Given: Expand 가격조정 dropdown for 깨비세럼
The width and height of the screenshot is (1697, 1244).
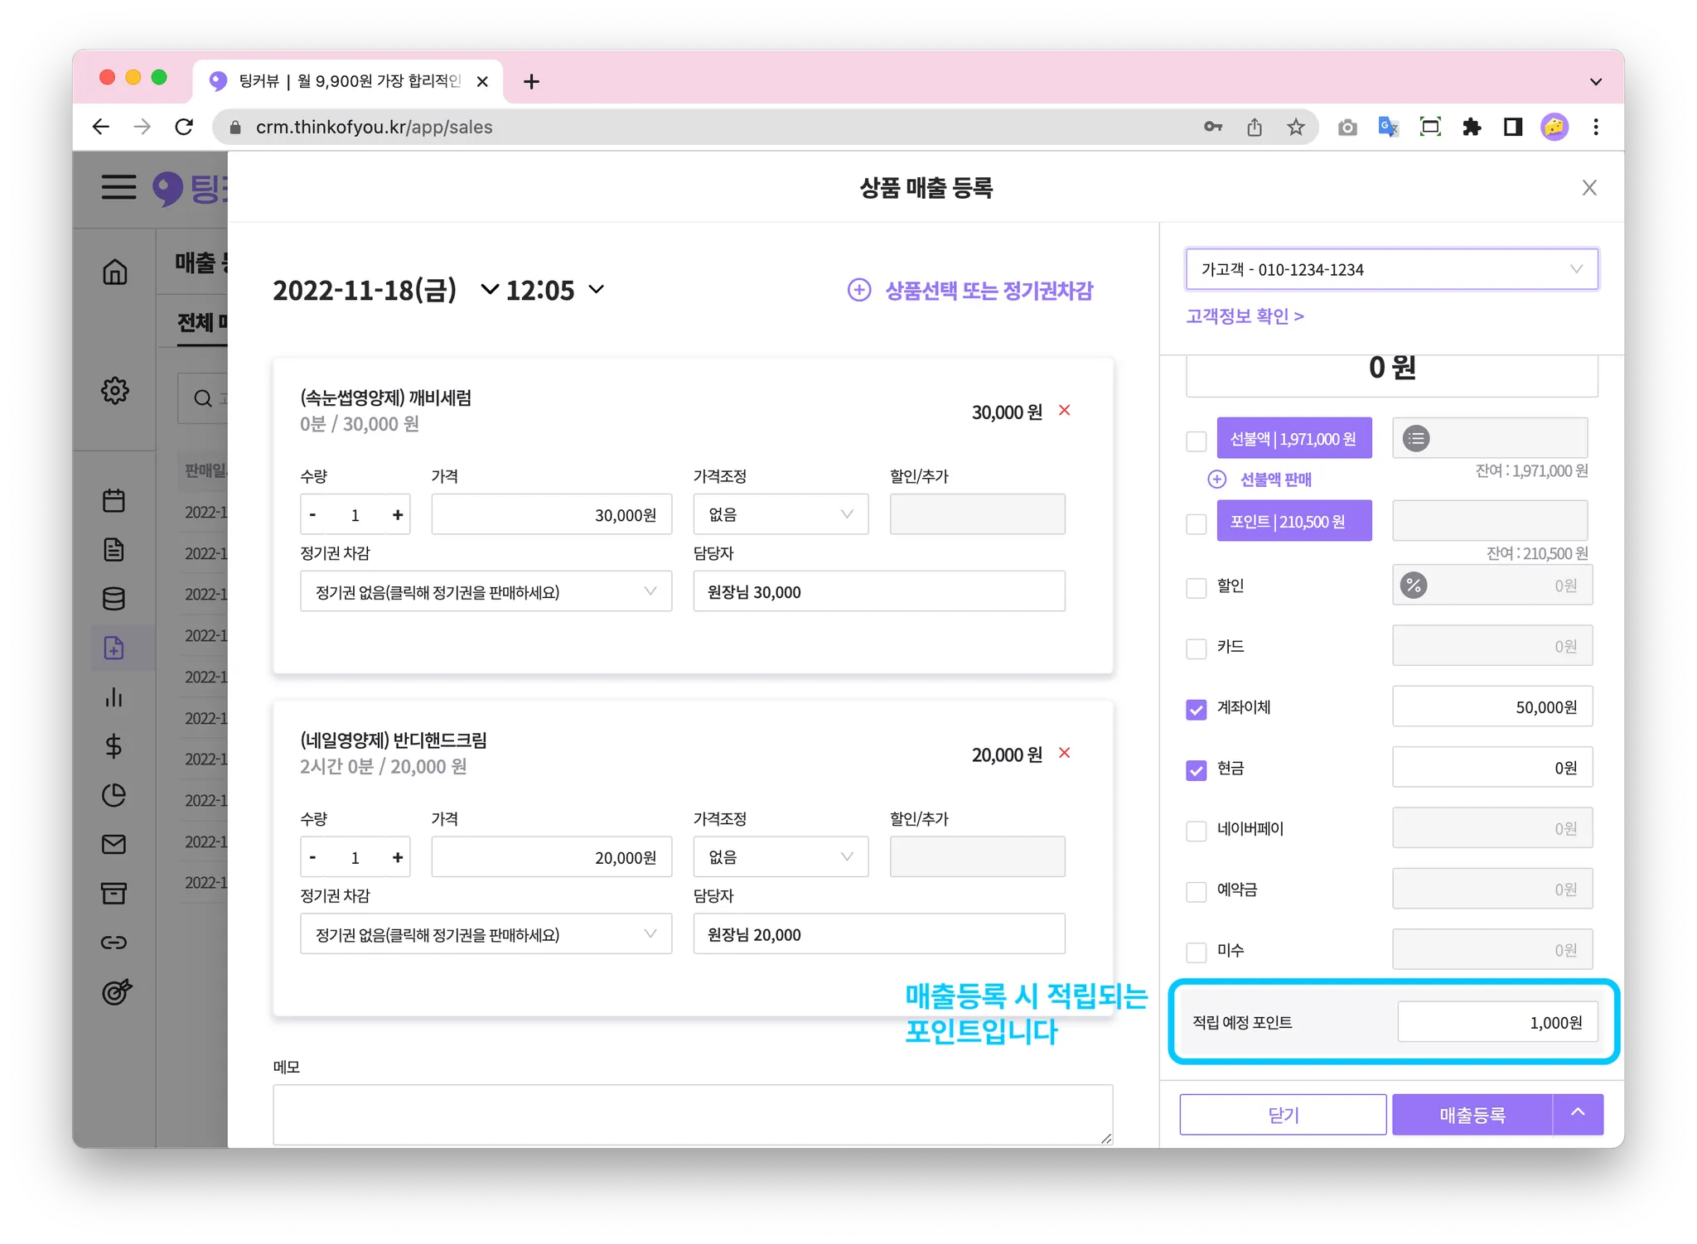Looking at the screenshot, I should point(780,514).
